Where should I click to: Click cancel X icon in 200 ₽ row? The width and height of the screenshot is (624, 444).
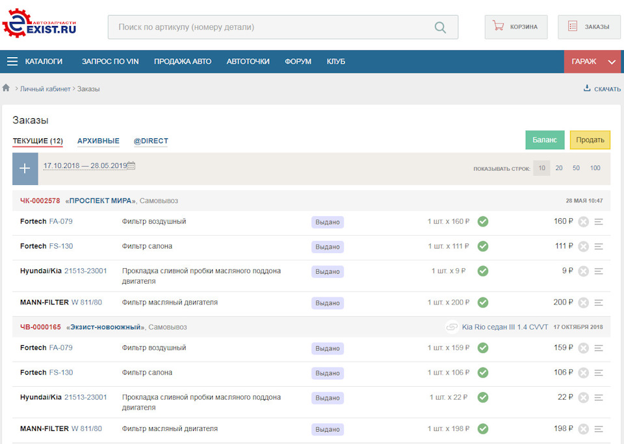click(584, 303)
